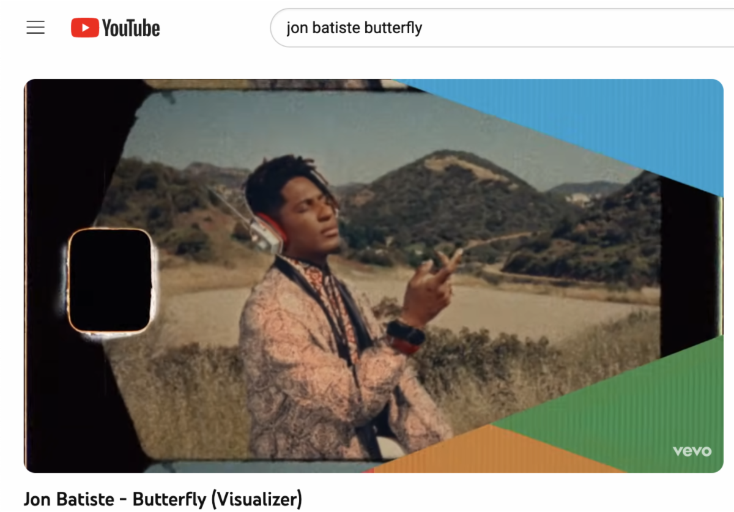This screenshot has width=734, height=512.
Task: Click the word Visualizer in the video title
Action: pos(257,499)
